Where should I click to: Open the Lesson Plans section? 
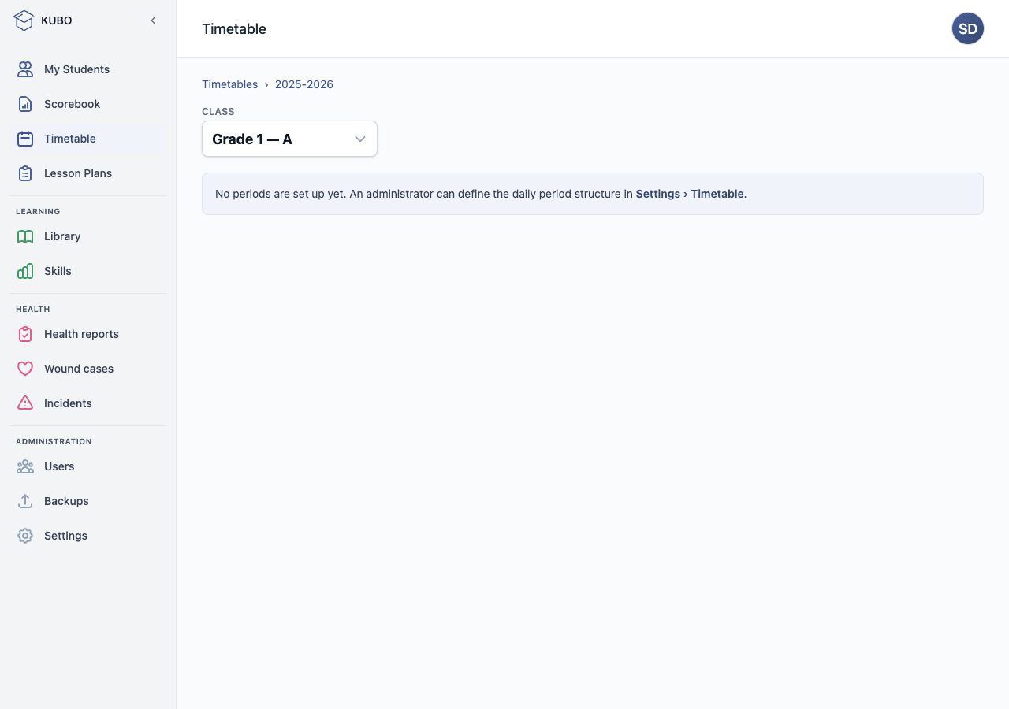pos(88,173)
